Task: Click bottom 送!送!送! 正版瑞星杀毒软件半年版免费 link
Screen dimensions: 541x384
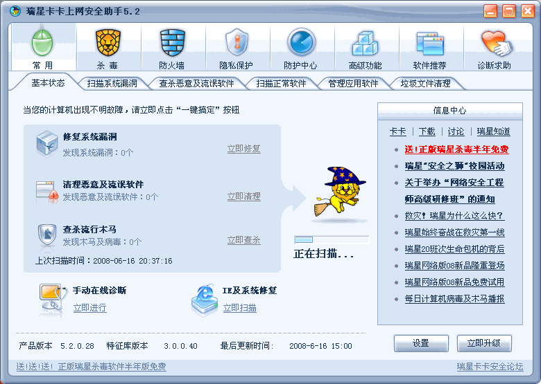Action: pyautogui.click(x=91, y=367)
